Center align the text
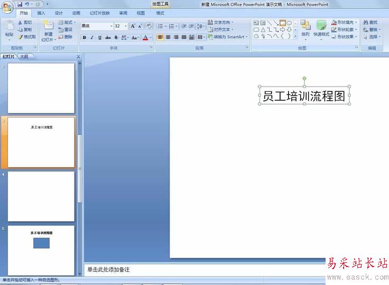 coord(168,37)
